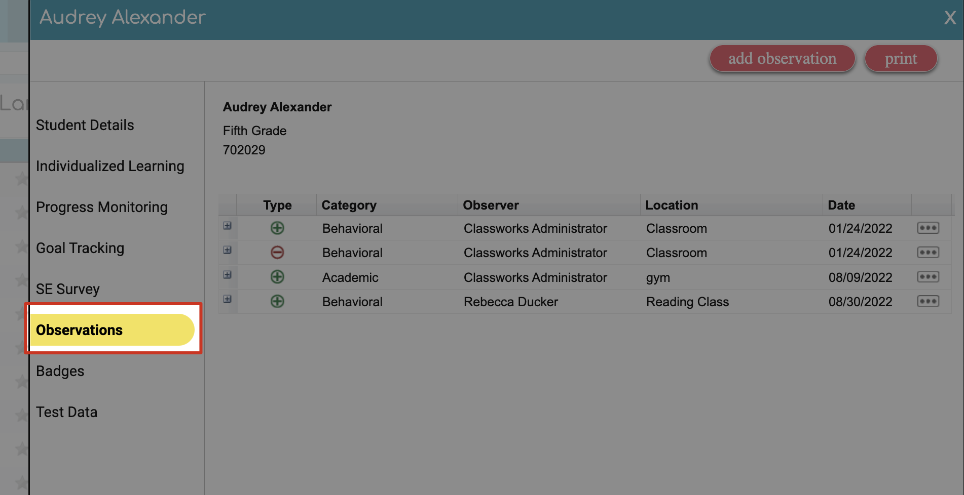Image resolution: width=964 pixels, height=495 pixels.
Task: Select the green positive icon on the Academic row
Action: [277, 277]
